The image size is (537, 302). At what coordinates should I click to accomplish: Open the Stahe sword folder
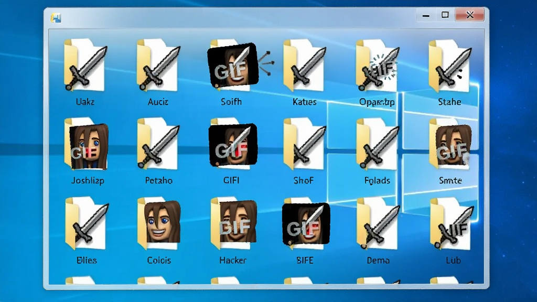(450, 65)
